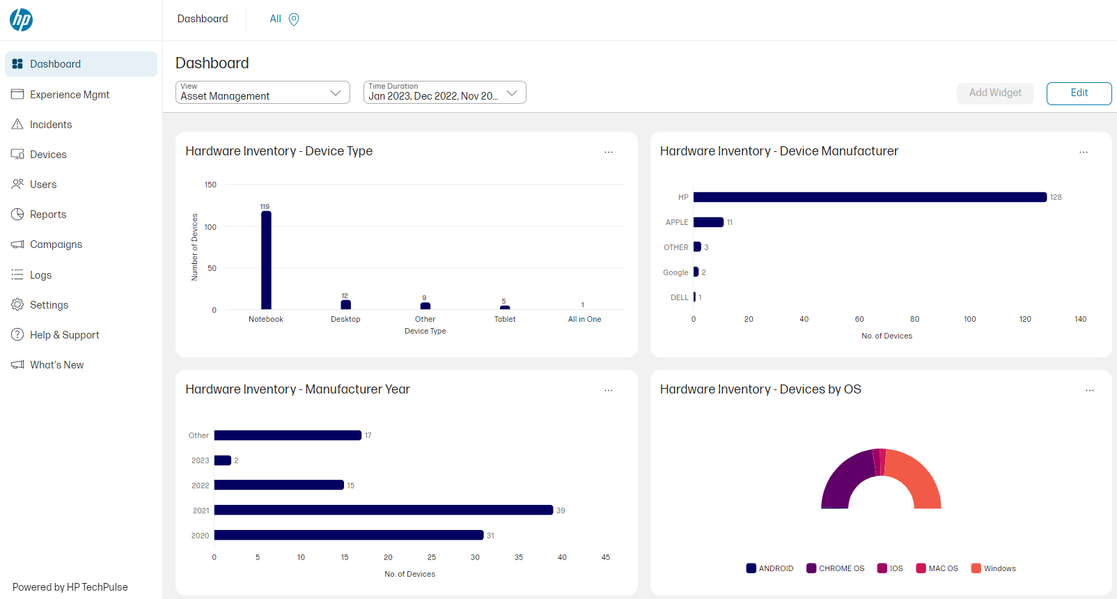The image size is (1117, 599).
Task: Click the Notebook bar in Device Type chart
Action: [x=266, y=260]
